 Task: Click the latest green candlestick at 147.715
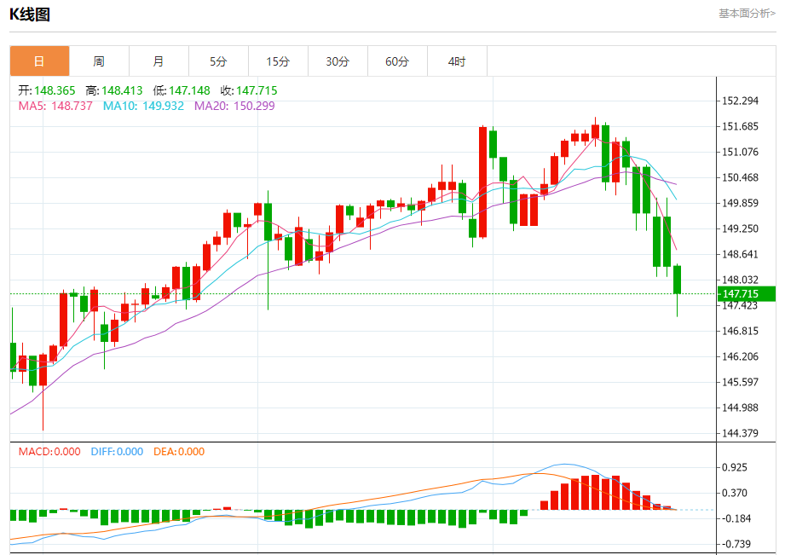(x=677, y=280)
